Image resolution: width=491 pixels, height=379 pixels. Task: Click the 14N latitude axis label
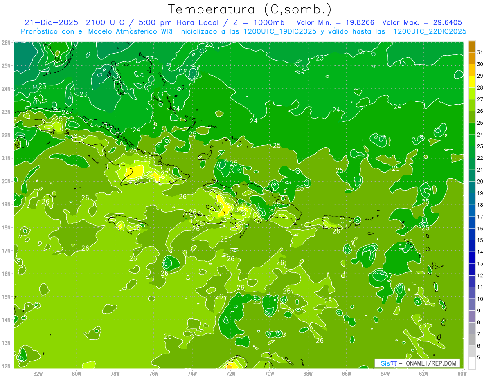tap(6, 320)
